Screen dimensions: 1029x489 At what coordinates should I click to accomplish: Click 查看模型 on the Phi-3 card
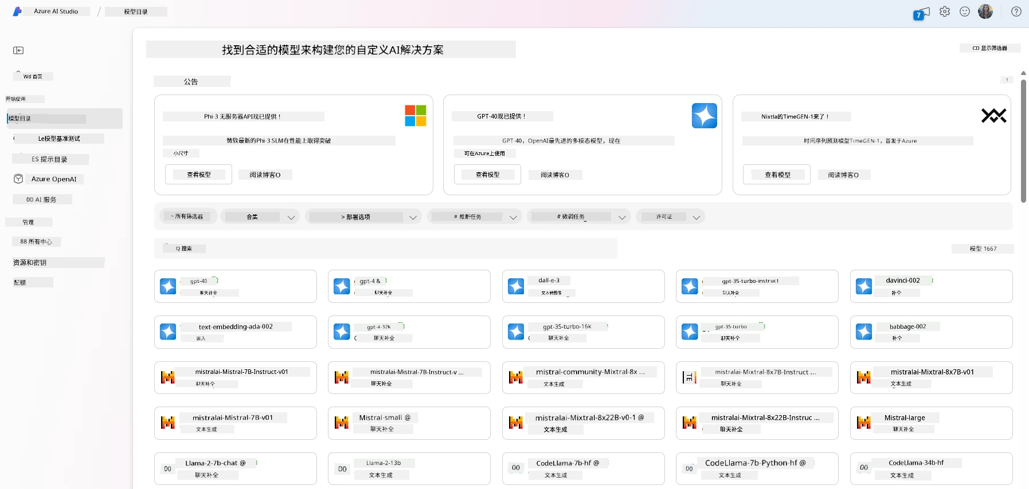[x=199, y=175]
